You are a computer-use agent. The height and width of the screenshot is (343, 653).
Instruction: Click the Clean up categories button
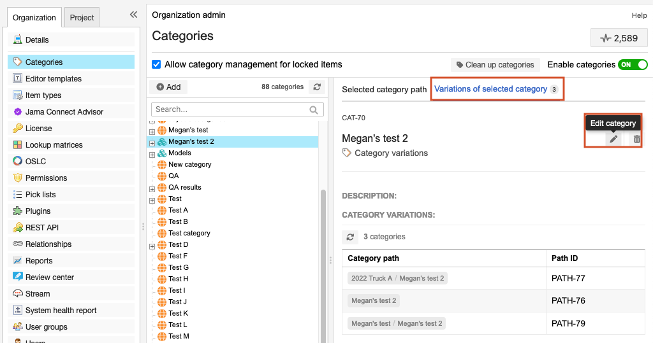[495, 65]
